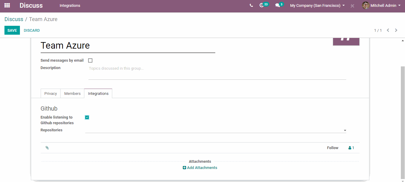Open conversations icon with 3 badge
This screenshot has width=405, height=182.
coord(278,5)
